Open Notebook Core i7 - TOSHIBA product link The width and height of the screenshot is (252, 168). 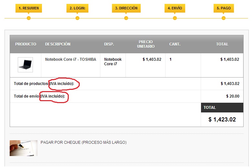[x=71, y=59]
